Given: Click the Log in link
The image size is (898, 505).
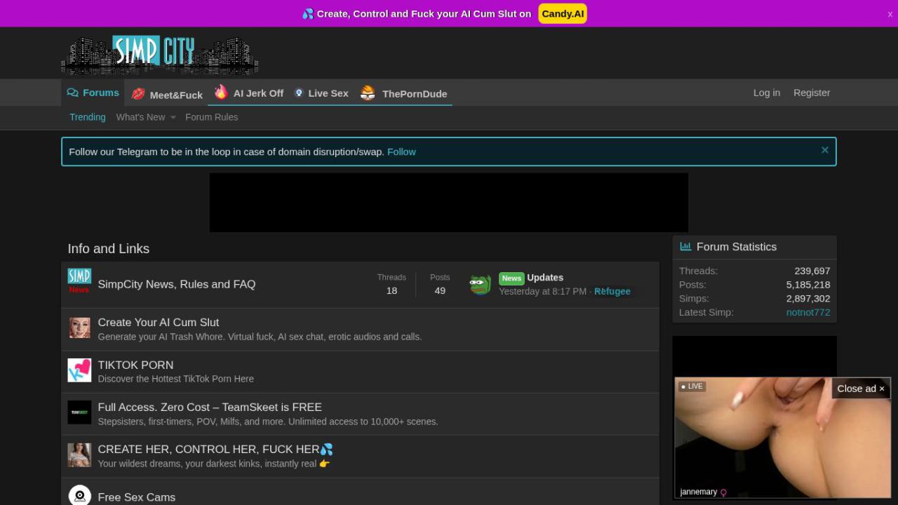Looking at the screenshot, I should point(766,93).
